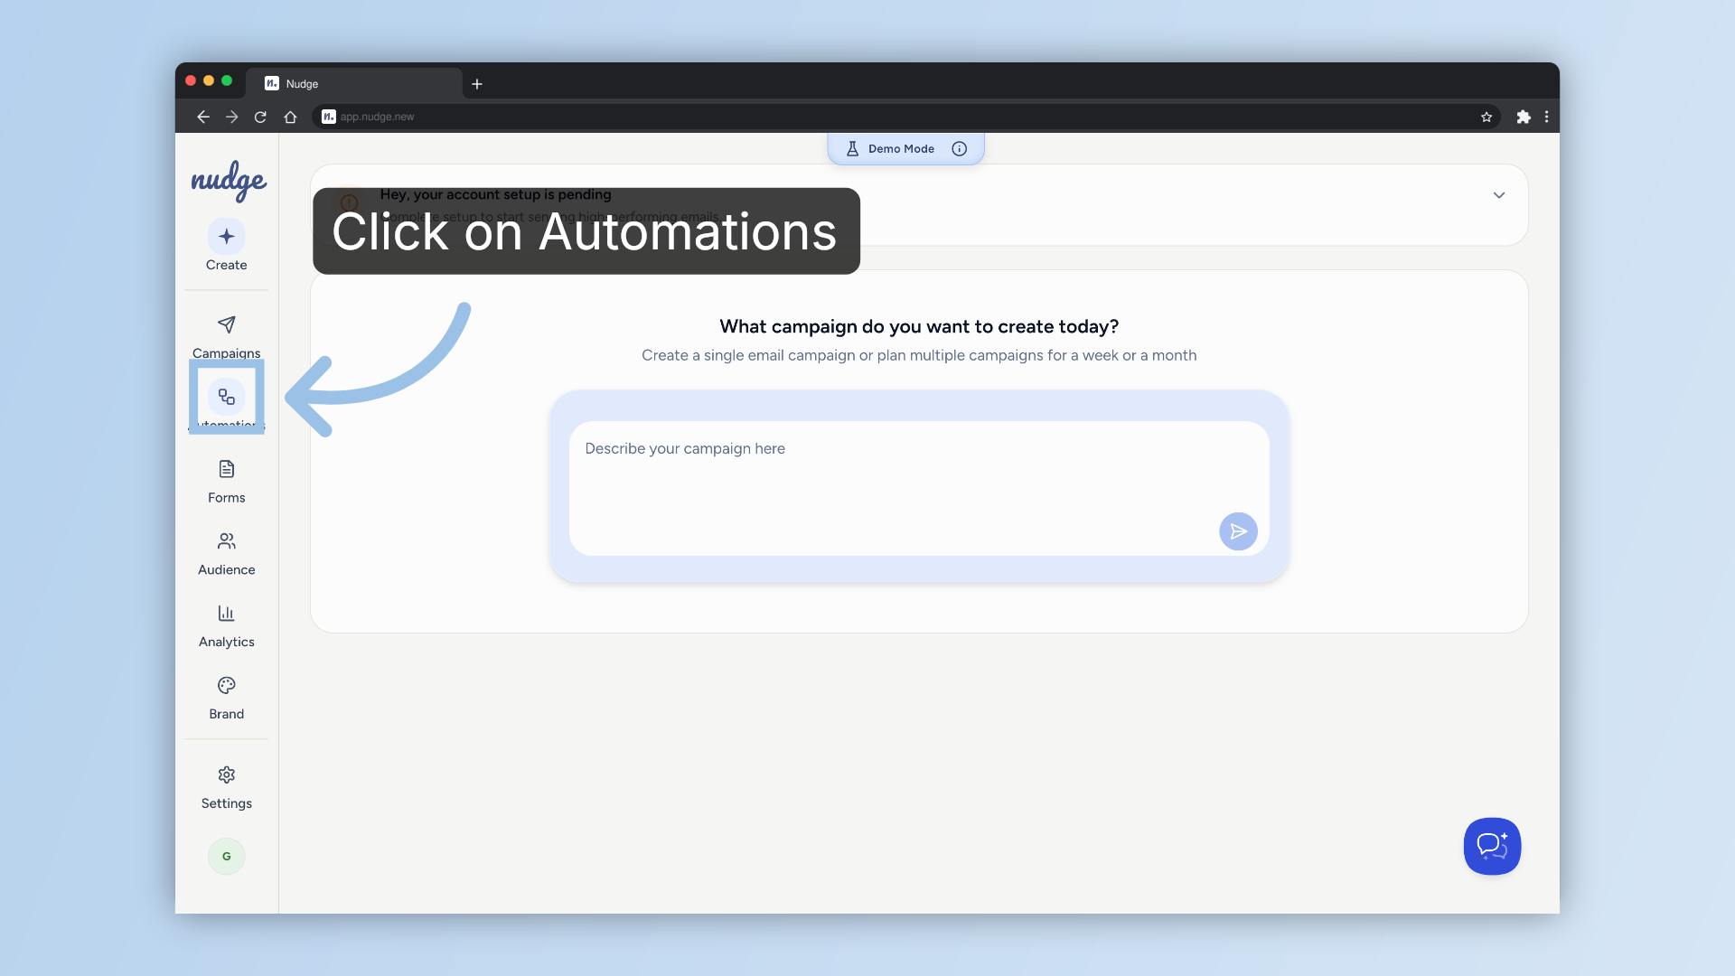Click the Analytics label in sidebar
Viewport: 1735px width, 976px height.
pyautogui.click(x=226, y=643)
